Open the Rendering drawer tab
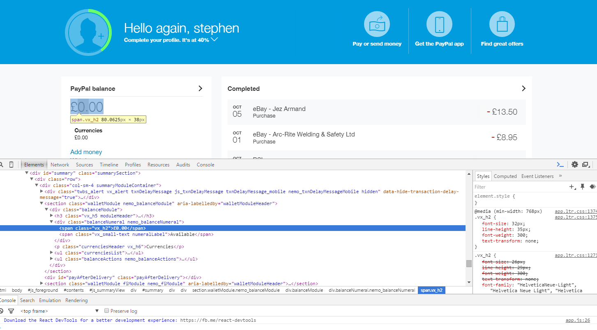597x330 pixels. pos(76,300)
